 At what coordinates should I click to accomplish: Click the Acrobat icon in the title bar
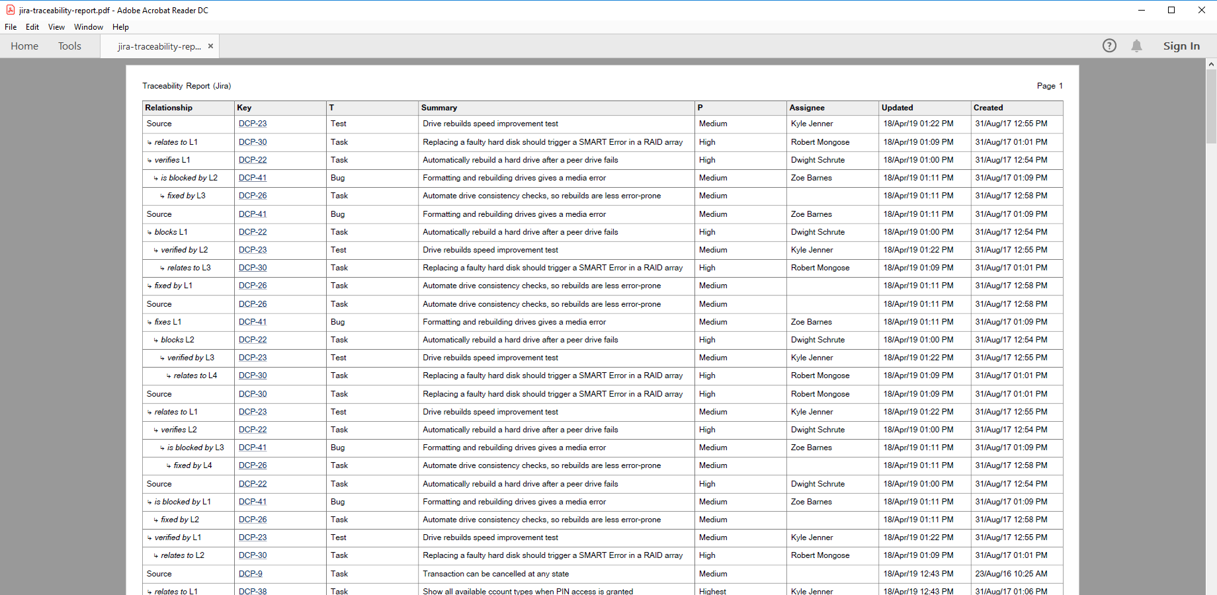pyautogui.click(x=10, y=10)
